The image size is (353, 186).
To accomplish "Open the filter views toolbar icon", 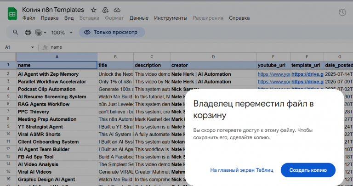I will pos(40,33).
